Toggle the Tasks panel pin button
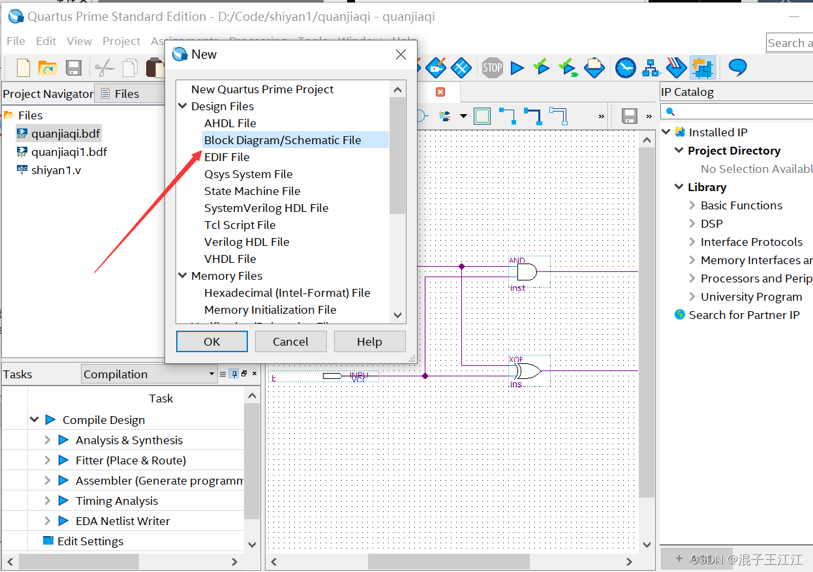Screen dimensions: 813x572 [234, 374]
